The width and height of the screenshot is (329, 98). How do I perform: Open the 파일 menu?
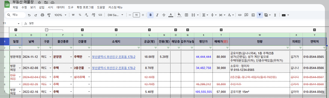coord(16,7)
